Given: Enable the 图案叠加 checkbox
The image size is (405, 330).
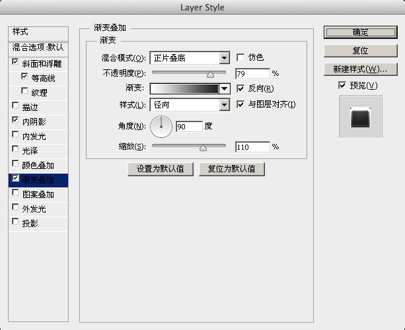Looking at the screenshot, I should (15, 193).
